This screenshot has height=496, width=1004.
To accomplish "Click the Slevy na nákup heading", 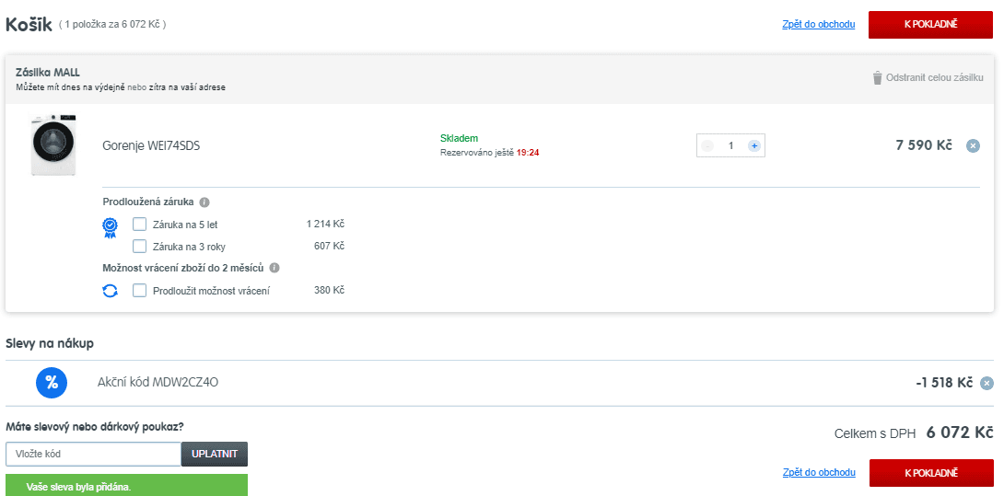I will pyautogui.click(x=50, y=343).
